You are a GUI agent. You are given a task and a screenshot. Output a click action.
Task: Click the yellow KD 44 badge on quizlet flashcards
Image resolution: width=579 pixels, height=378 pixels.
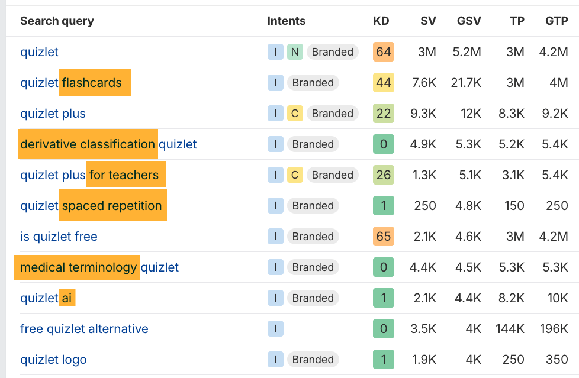tap(383, 82)
